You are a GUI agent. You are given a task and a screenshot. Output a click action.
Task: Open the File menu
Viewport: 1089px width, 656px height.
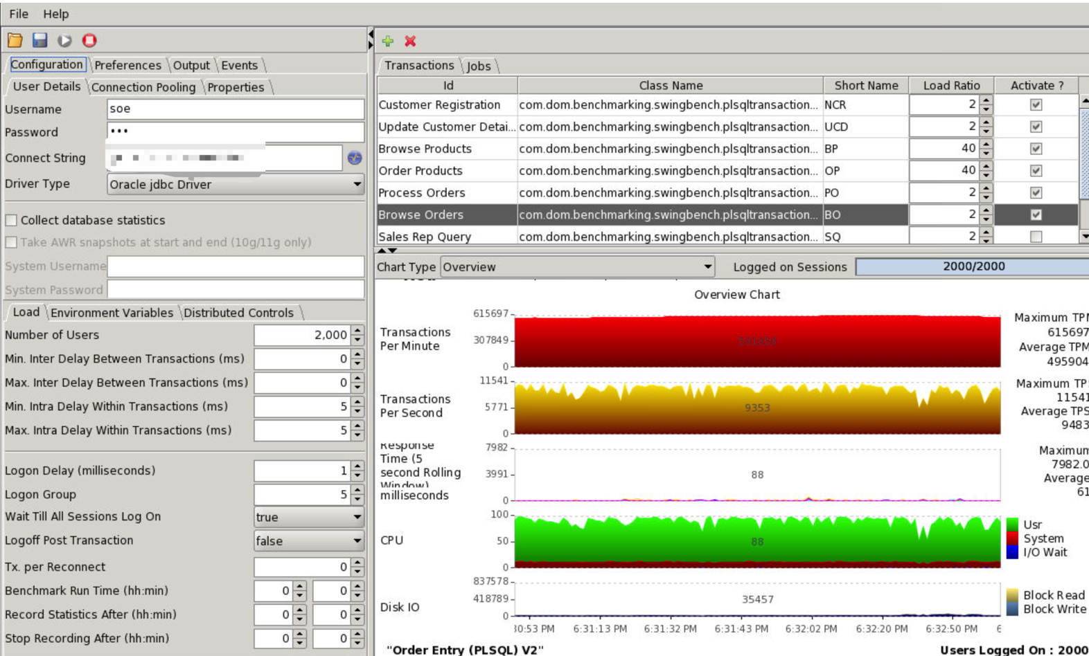pos(19,14)
